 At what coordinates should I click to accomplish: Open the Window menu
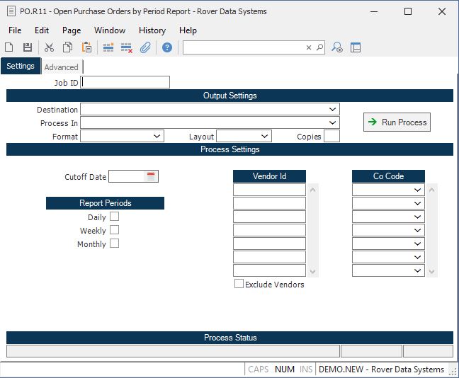[110, 30]
